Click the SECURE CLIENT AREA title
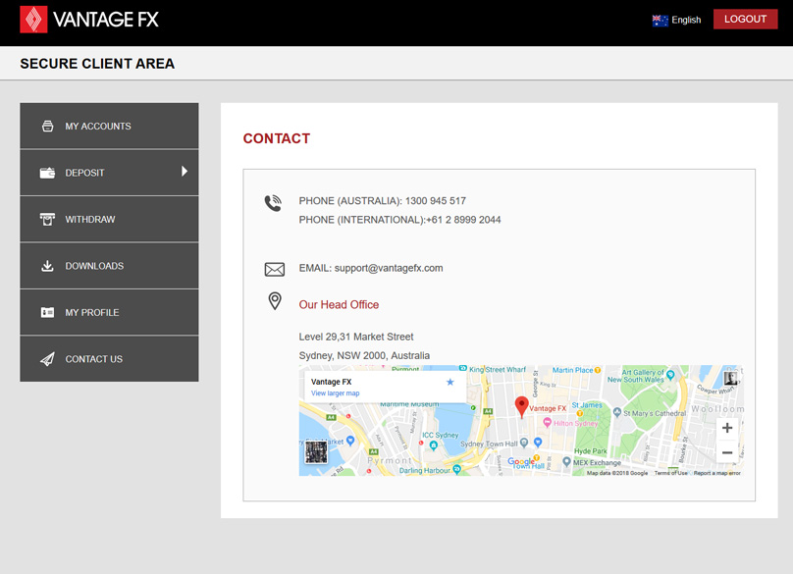793x574 pixels. [97, 64]
